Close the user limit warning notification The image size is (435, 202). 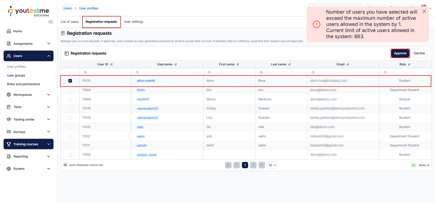tap(424, 11)
